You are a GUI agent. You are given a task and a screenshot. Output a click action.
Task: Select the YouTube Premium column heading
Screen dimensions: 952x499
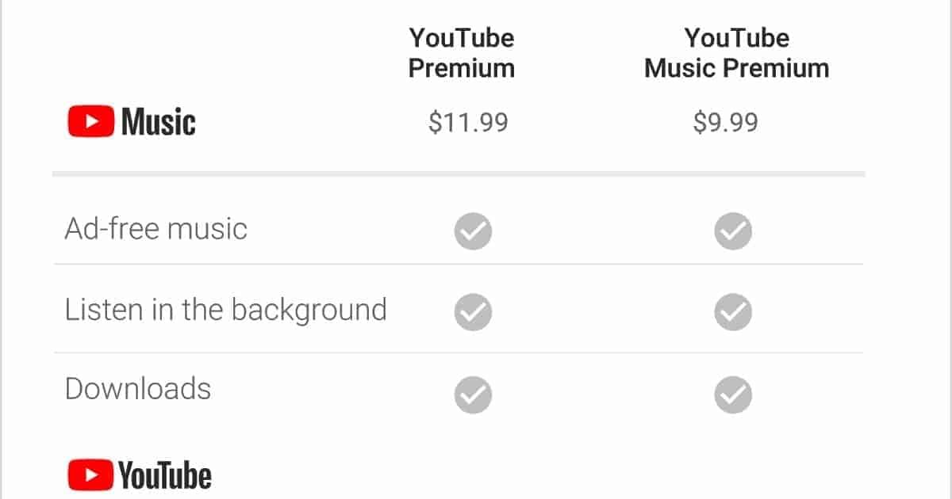point(462,53)
